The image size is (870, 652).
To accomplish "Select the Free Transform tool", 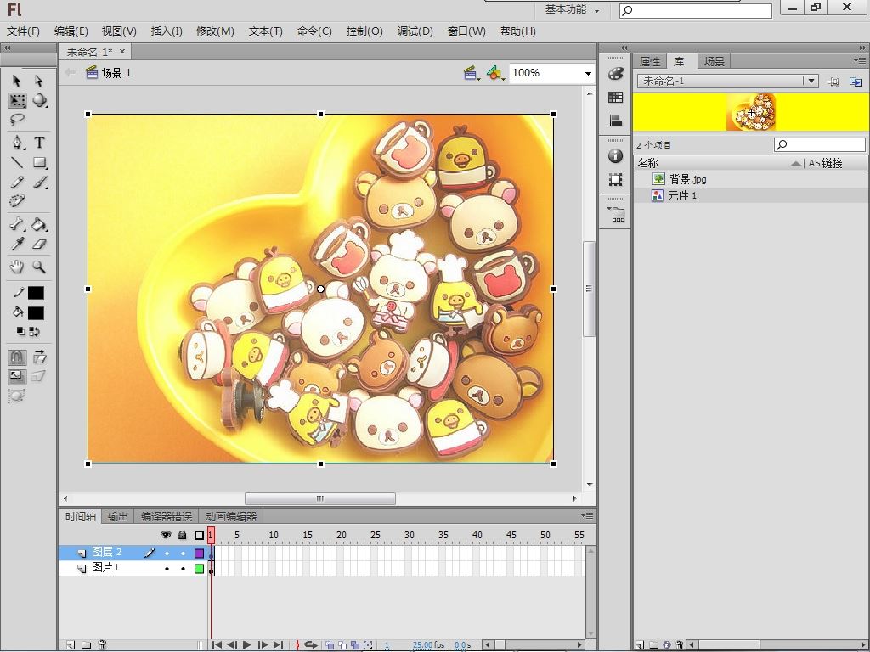I will tap(17, 100).
